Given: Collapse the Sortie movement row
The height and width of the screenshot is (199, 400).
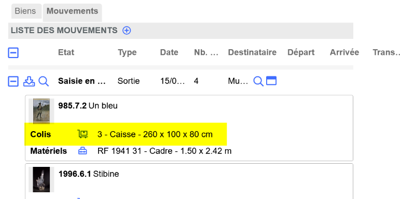Looking at the screenshot, I should click(13, 81).
